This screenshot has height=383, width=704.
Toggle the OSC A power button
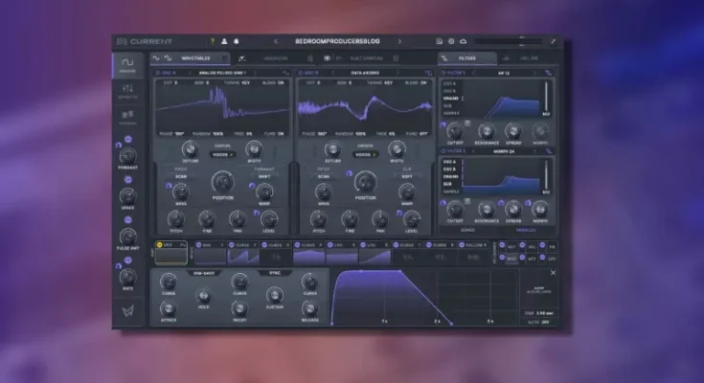154,73
